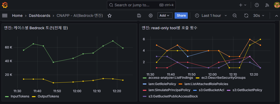Zoom out the time range

tap(235, 16)
